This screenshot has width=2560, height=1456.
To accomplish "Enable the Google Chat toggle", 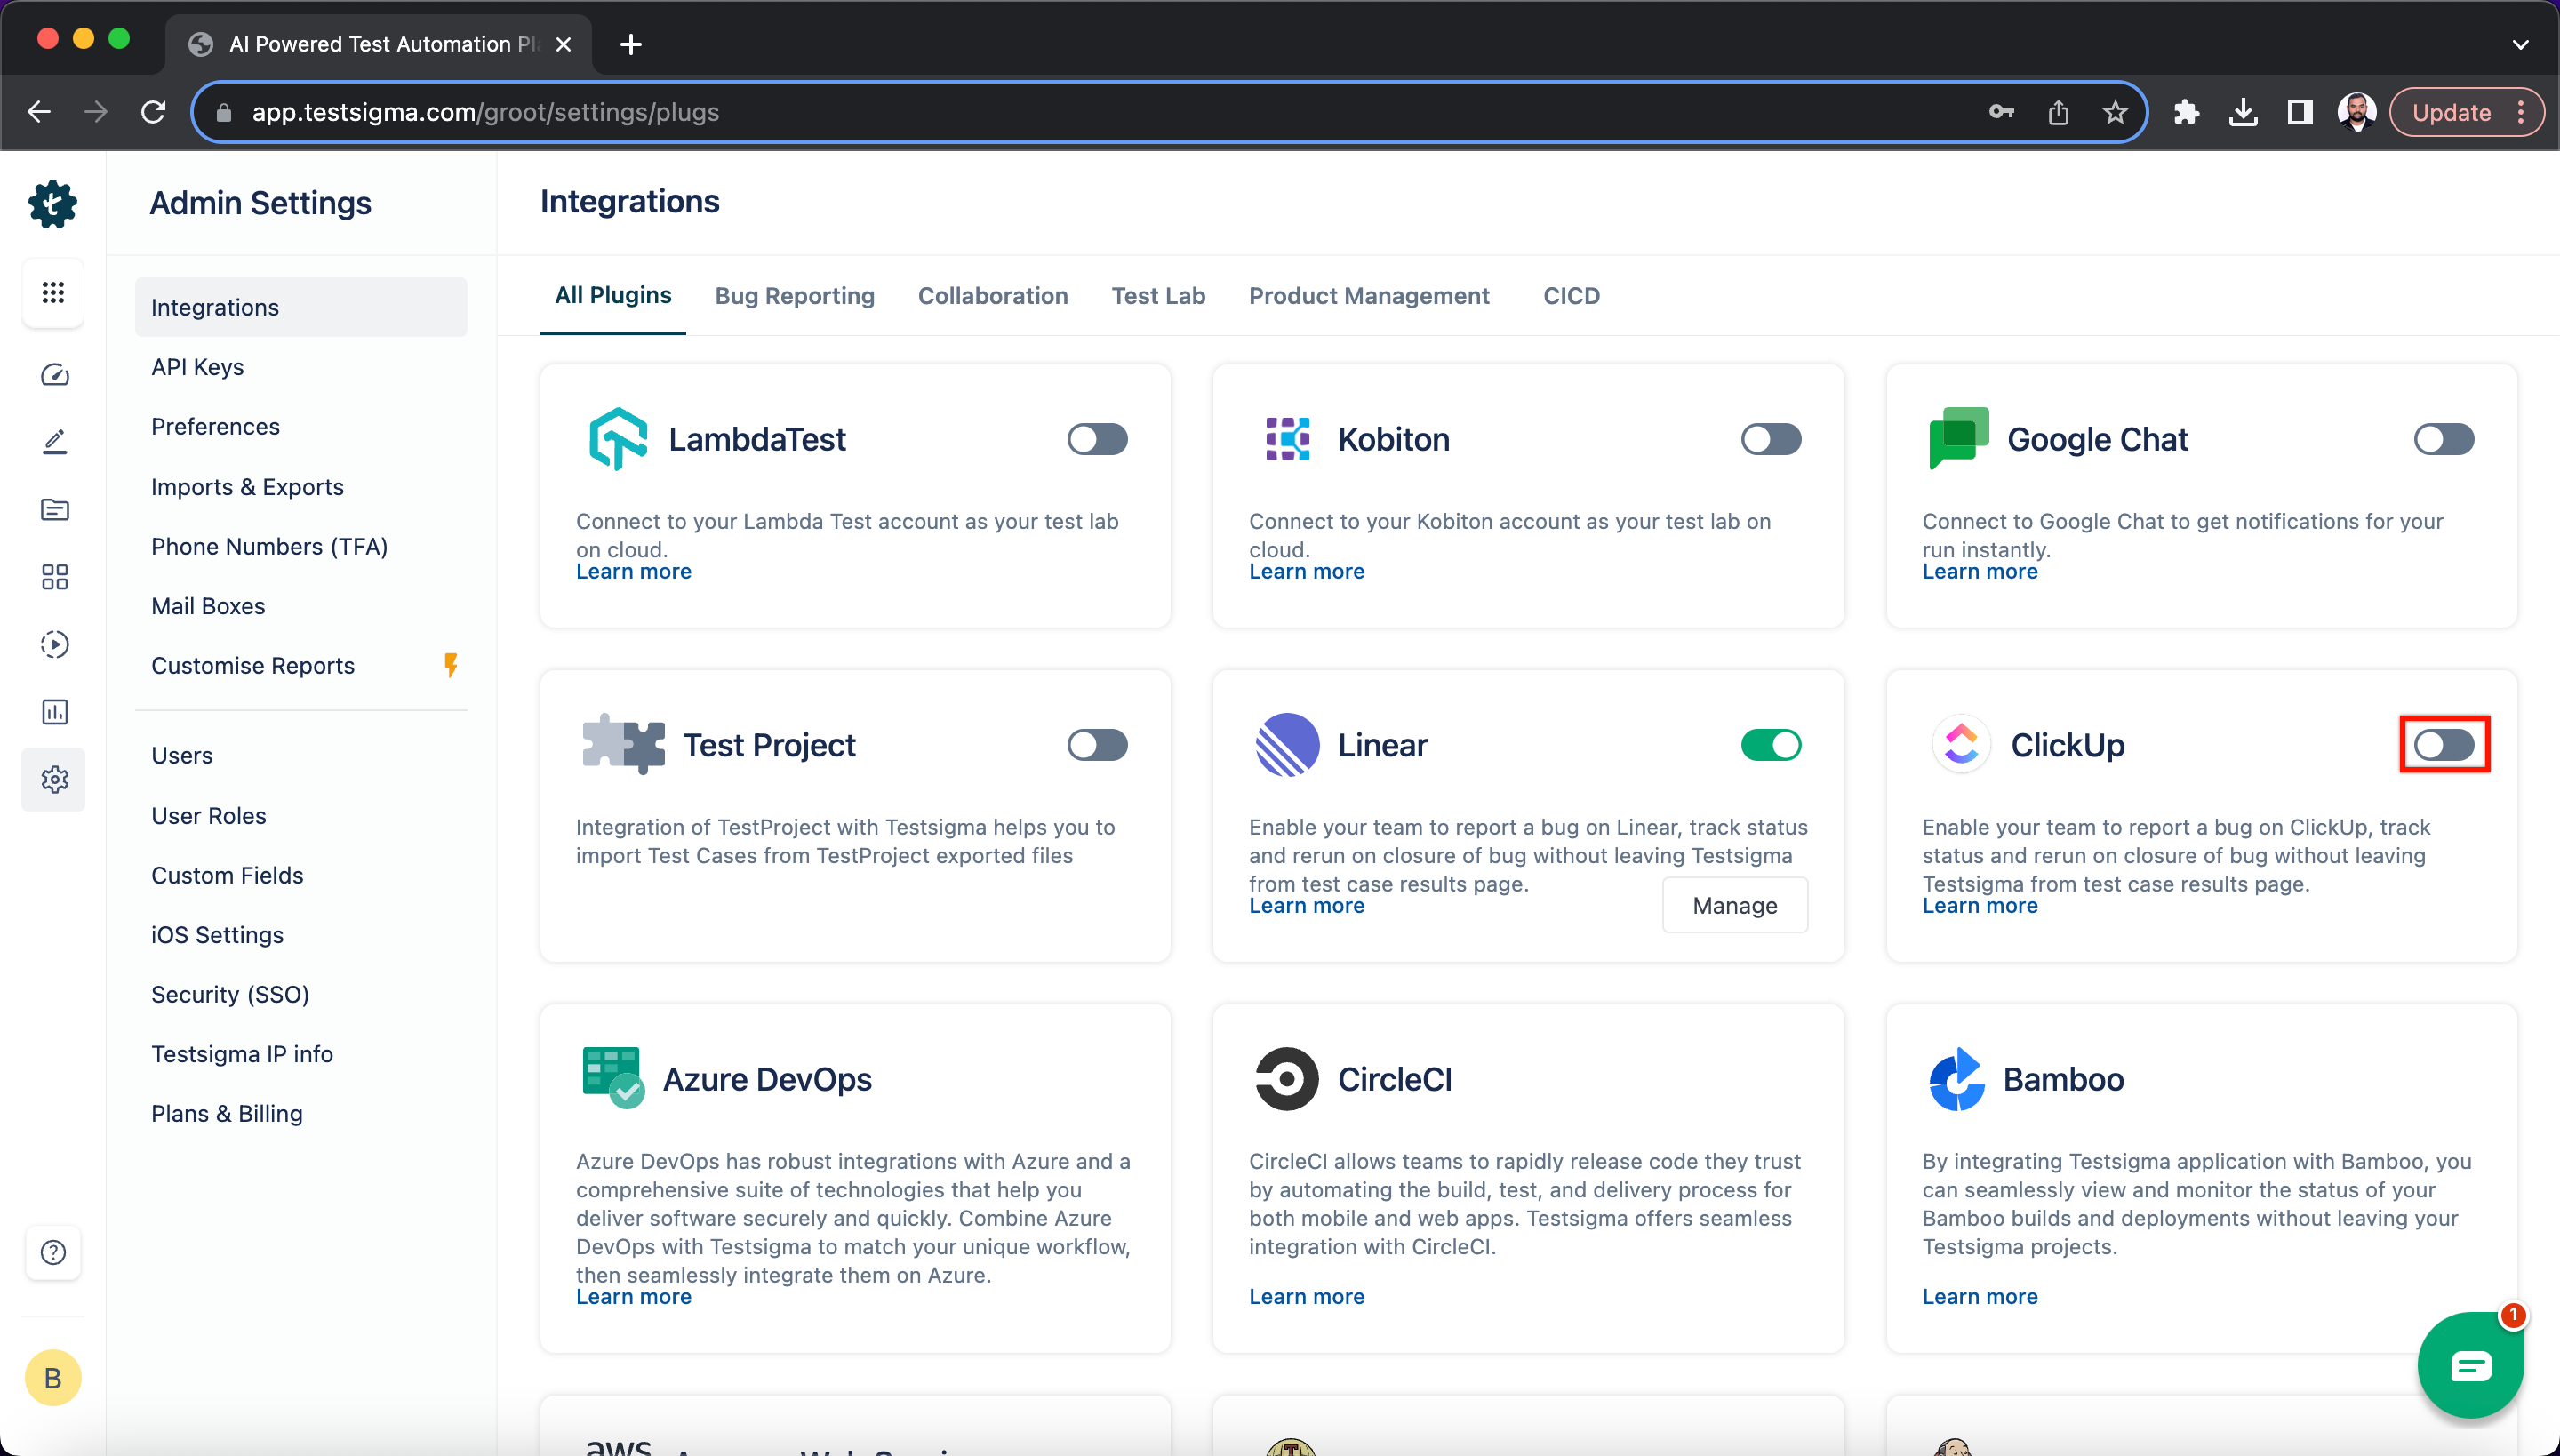I will tap(2443, 439).
